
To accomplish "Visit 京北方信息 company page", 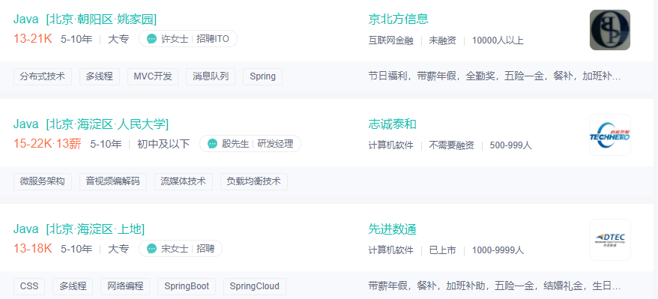I will (398, 19).
